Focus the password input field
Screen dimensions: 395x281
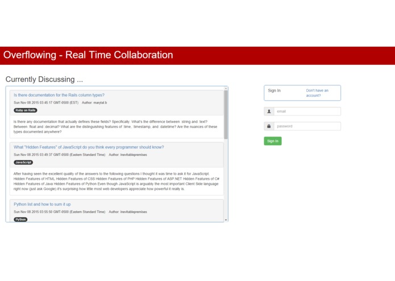[307, 126]
